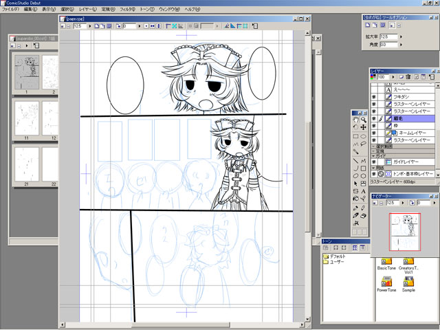Hide the 睫毛 layer via eye icon
The height and width of the screenshot is (330, 440).
coord(374,118)
